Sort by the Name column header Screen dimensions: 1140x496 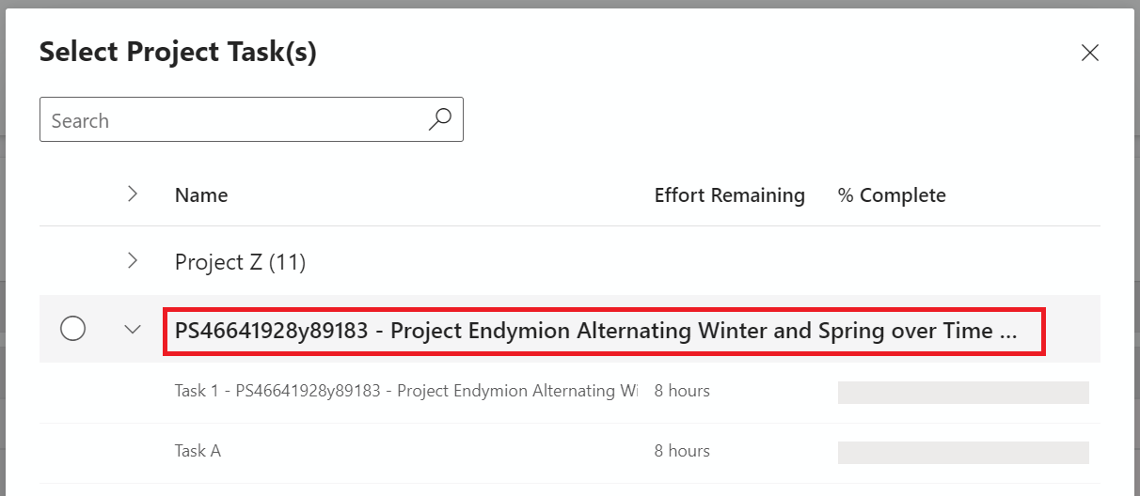[x=201, y=195]
